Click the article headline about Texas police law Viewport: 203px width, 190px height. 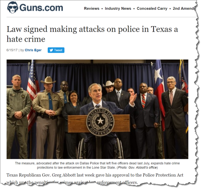(92, 34)
